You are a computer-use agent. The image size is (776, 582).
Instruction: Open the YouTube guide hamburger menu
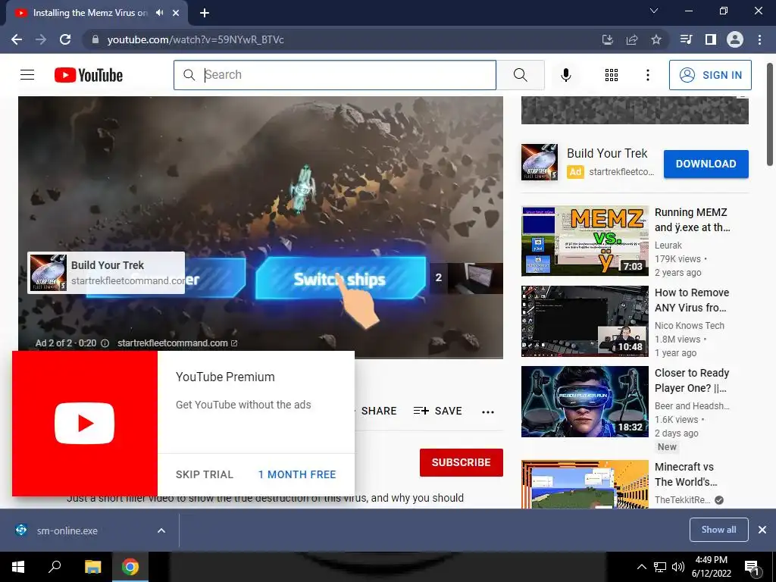click(27, 75)
